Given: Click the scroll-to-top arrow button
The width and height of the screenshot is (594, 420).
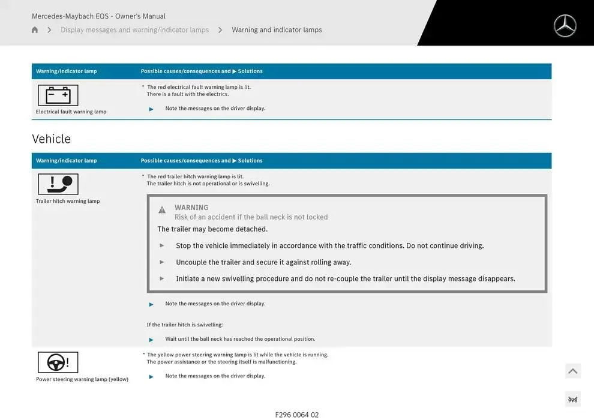Looking at the screenshot, I should 572,371.
